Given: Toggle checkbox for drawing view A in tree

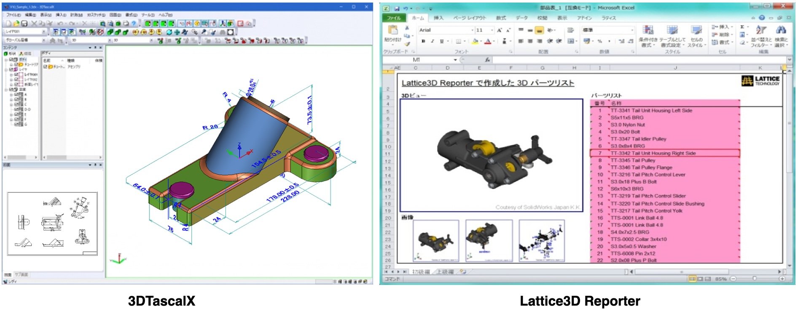Looking at the screenshot, I should (x=16, y=95).
